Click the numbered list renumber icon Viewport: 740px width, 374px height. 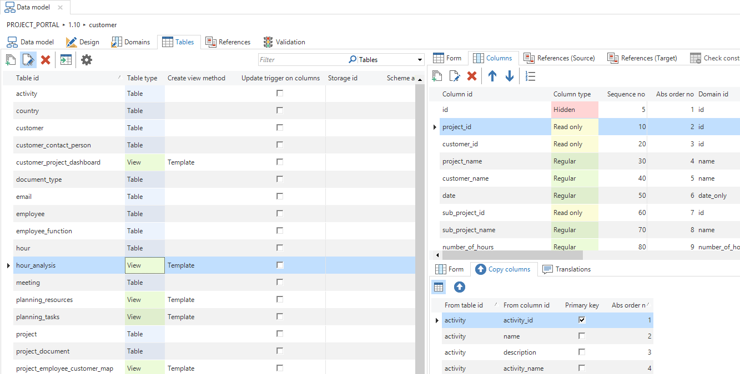coord(531,76)
